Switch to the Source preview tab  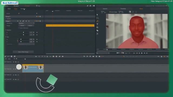coord(105,9)
